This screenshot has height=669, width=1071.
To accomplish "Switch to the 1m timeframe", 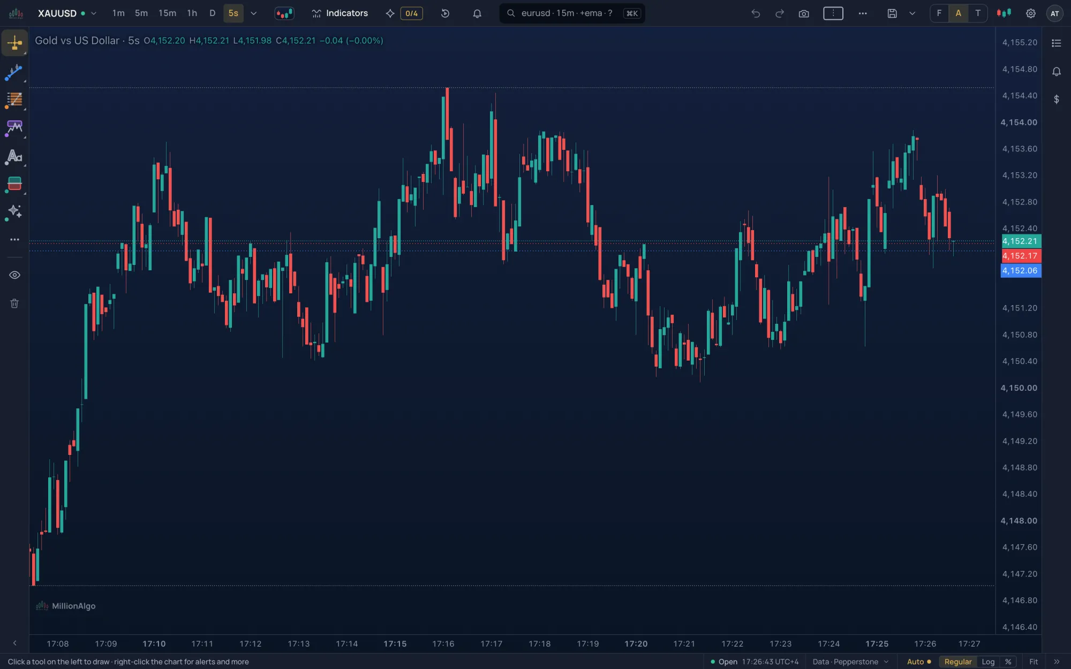I will 118,13.
